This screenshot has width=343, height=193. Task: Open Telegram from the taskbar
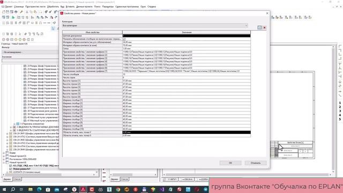(205, 189)
